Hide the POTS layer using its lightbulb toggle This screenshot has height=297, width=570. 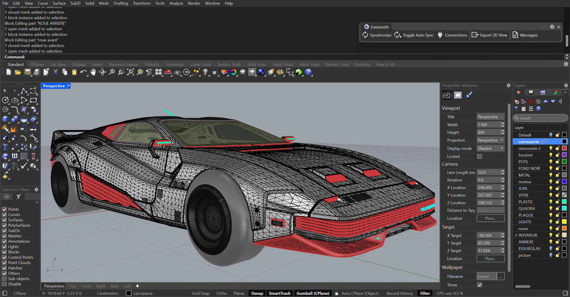(x=550, y=161)
